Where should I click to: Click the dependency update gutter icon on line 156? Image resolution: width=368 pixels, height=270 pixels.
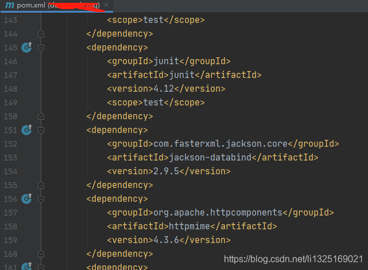click(26, 199)
